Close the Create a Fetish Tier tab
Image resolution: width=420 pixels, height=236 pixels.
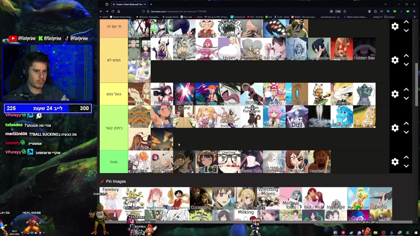coord(145,4)
